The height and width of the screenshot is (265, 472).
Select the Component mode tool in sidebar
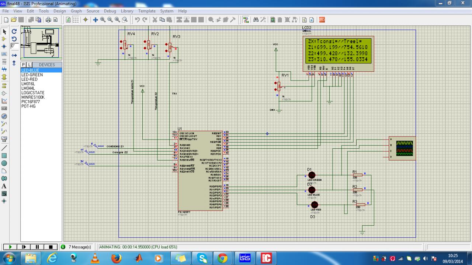point(4,39)
